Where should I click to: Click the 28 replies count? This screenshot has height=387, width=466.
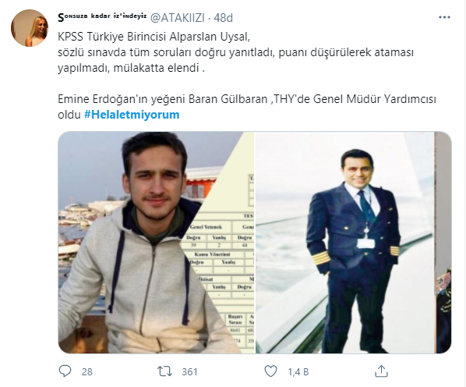tap(87, 372)
